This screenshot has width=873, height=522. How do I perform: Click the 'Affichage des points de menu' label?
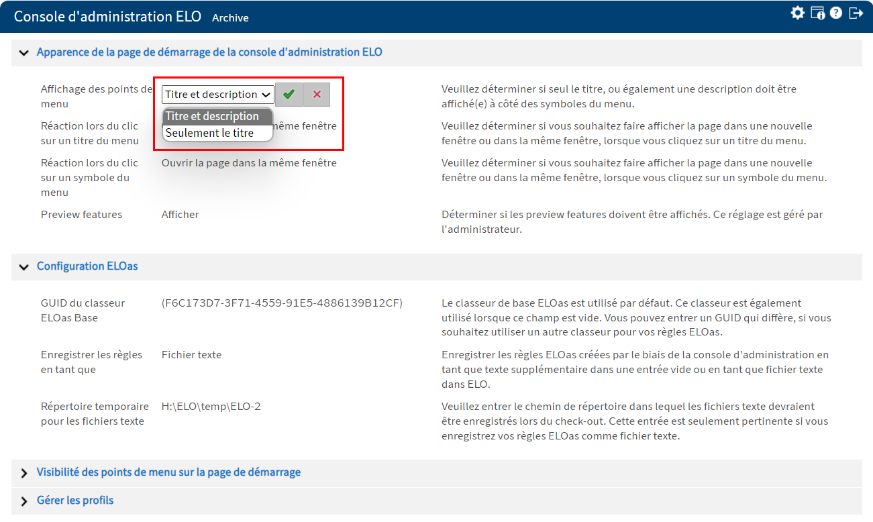click(97, 97)
